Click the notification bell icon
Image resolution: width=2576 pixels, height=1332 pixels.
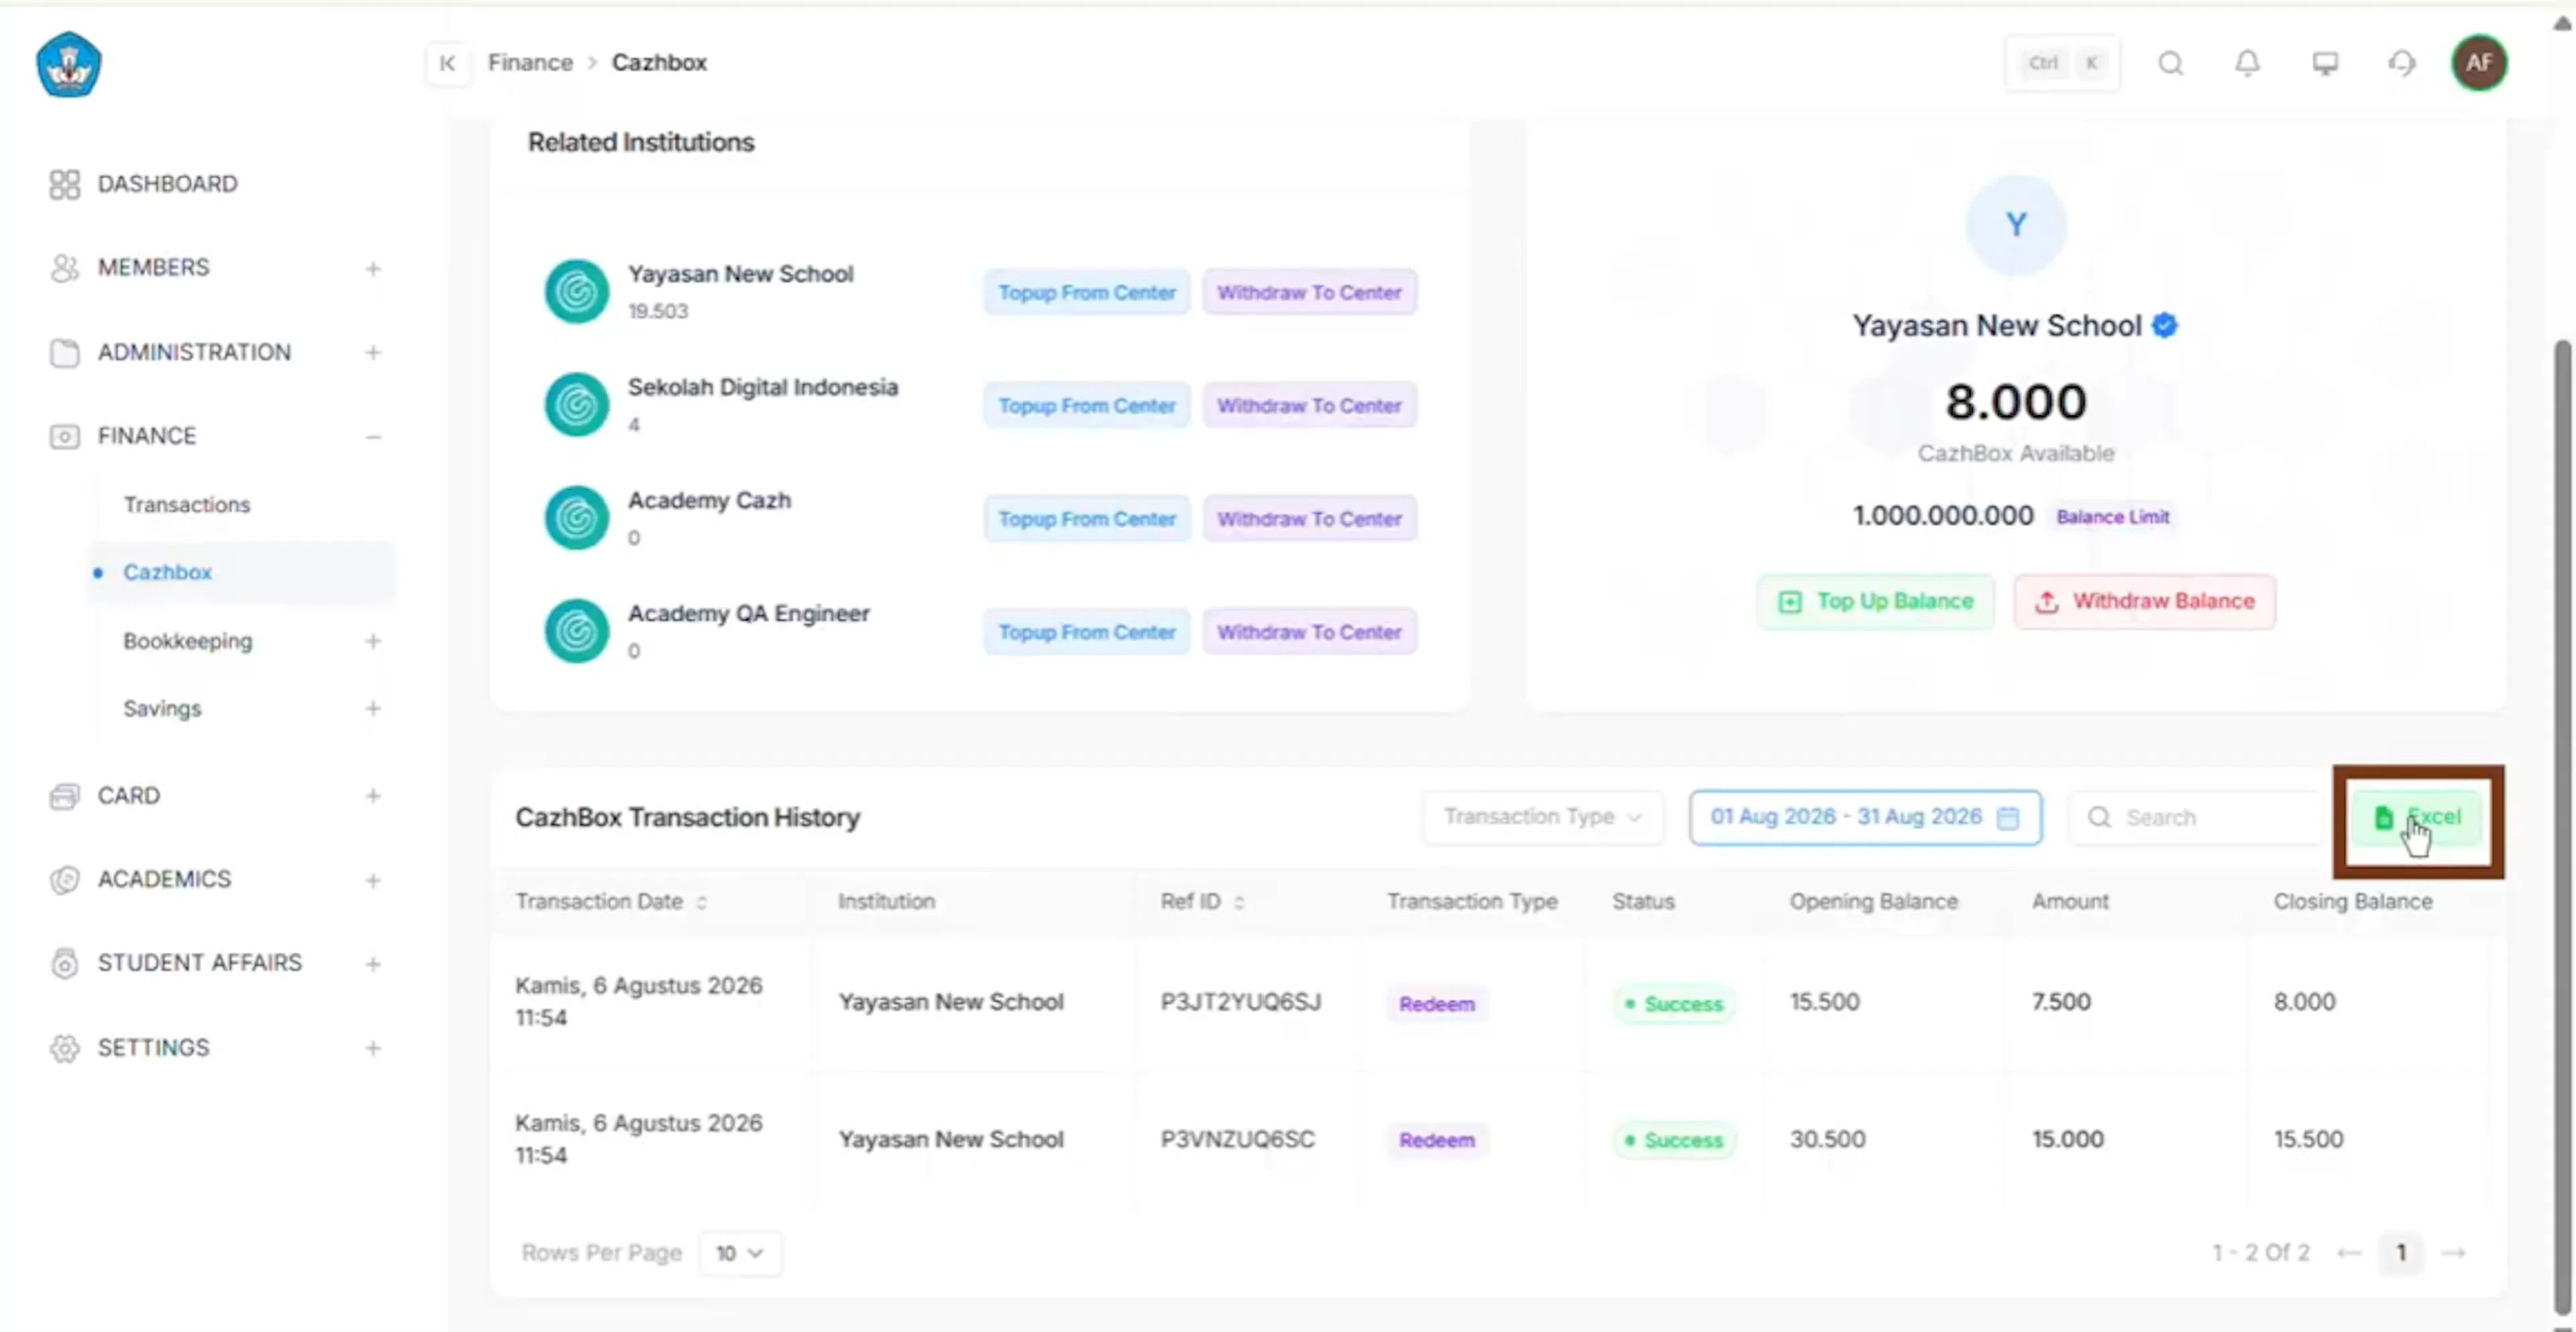point(2247,63)
